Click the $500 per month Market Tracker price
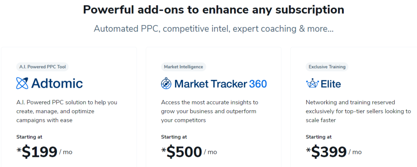Screen dimensions: 417x167 (189, 152)
